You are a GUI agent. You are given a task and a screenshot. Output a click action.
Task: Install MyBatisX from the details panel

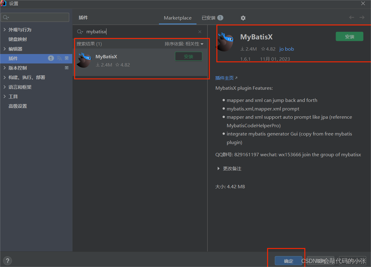[x=350, y=37]
